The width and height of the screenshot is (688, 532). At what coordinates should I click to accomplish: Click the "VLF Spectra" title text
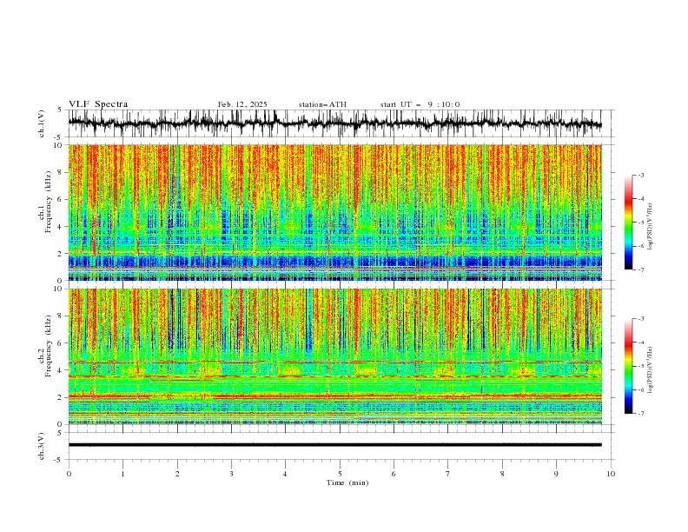pos(98,104)
